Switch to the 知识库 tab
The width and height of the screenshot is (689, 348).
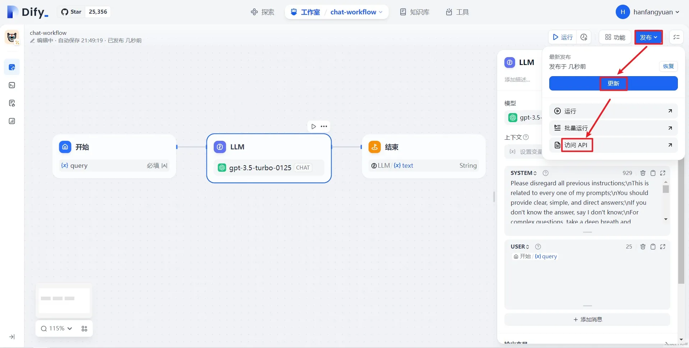pos(415,12)
